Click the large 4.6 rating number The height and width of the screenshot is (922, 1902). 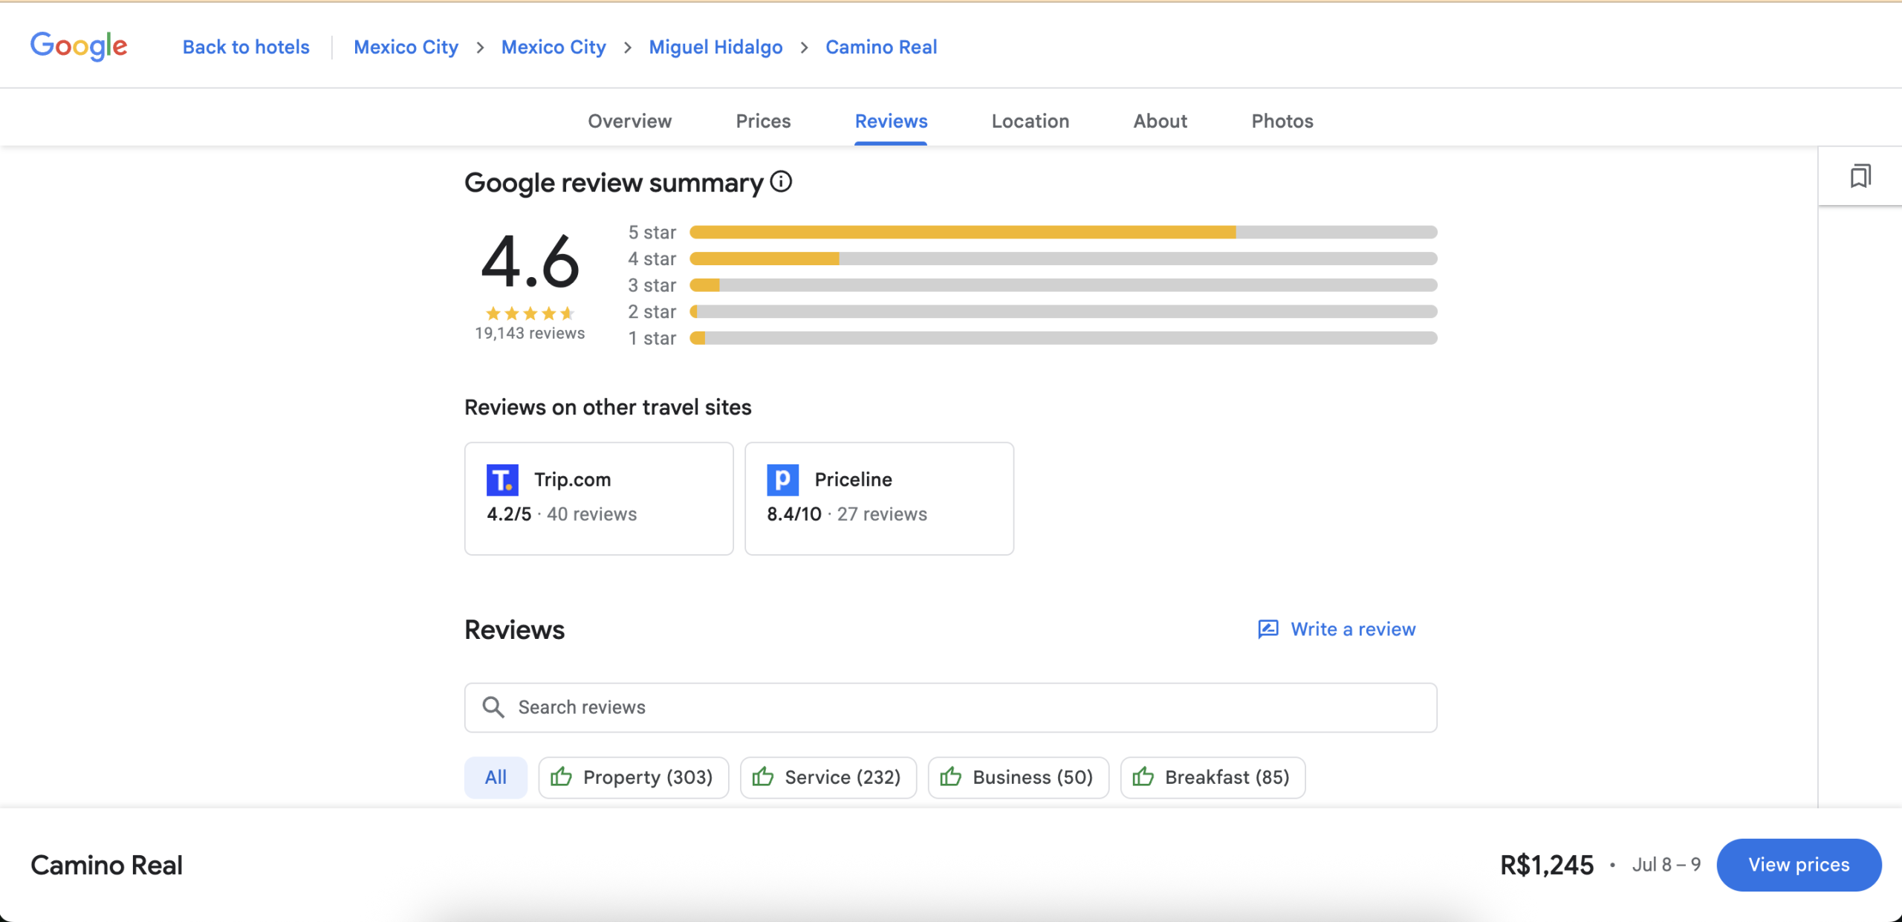[530, 261]
